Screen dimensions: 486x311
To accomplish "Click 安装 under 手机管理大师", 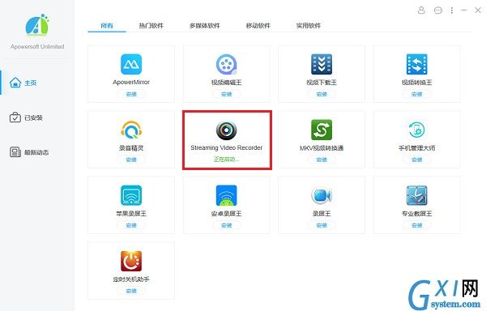I will tap(416, 160).
